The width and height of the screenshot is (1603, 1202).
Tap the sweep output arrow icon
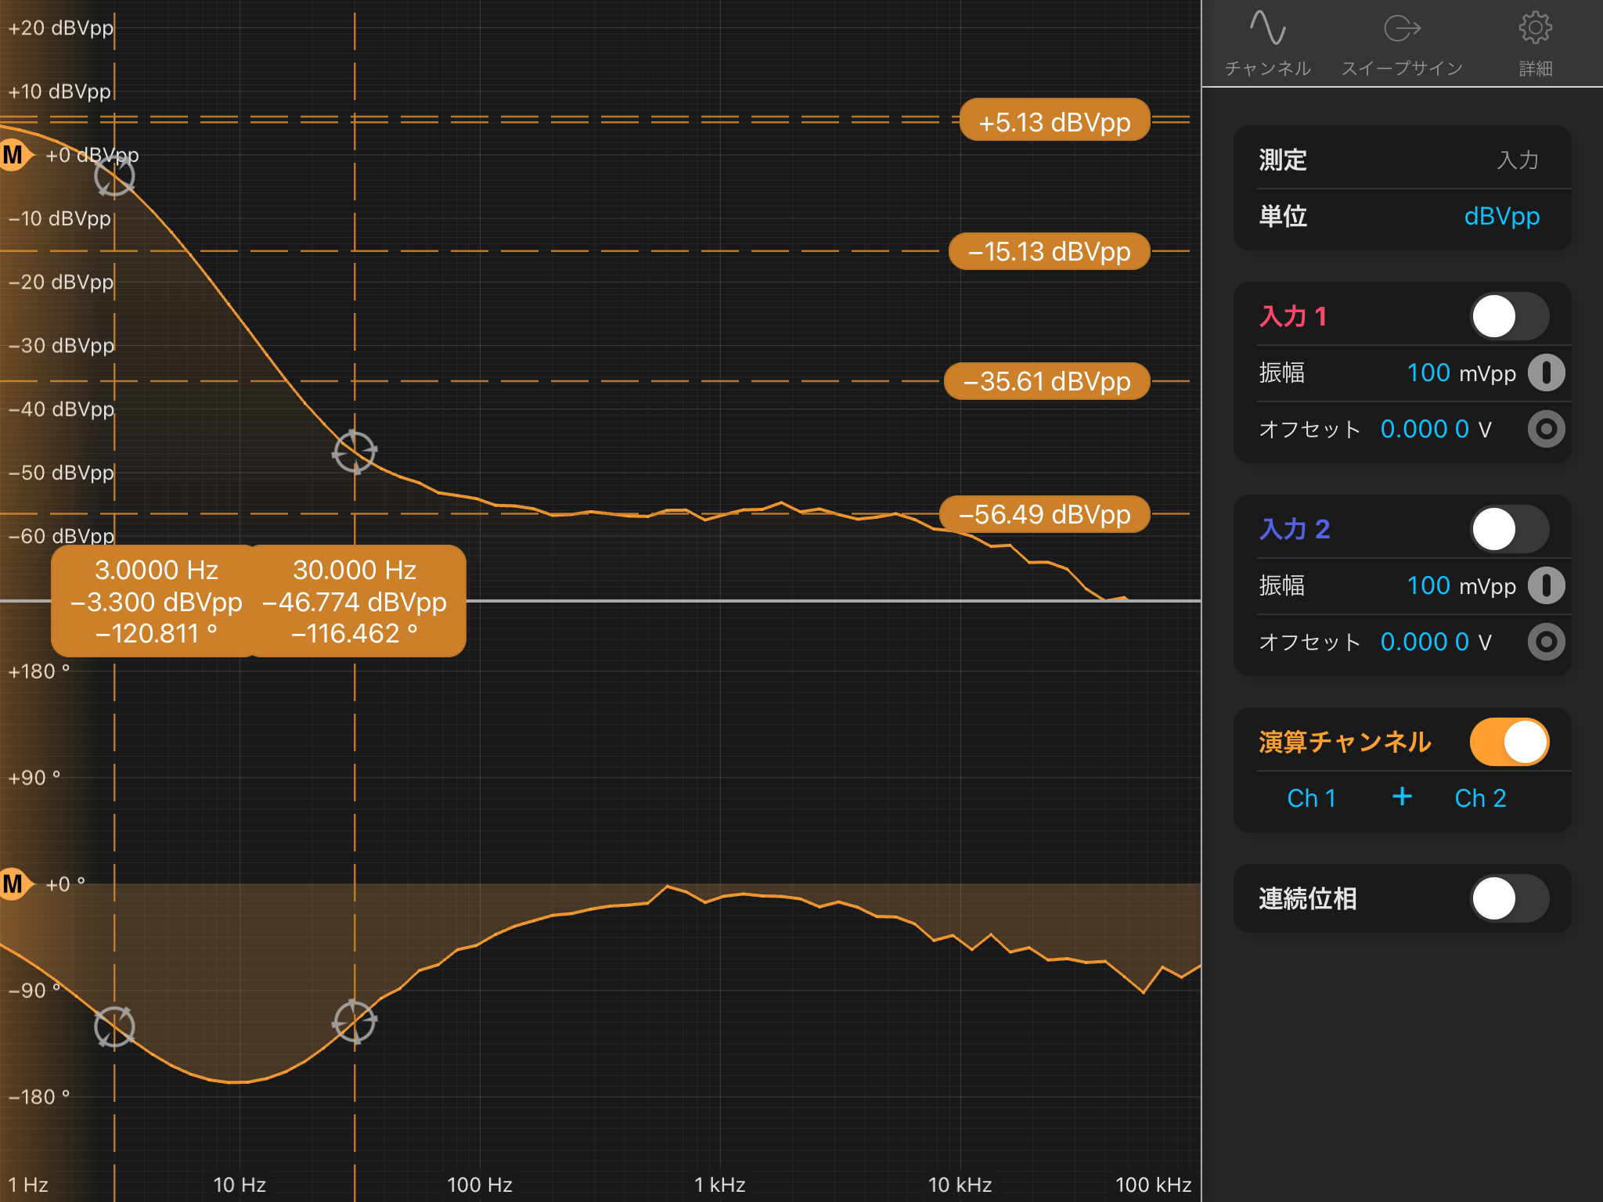pos(1402,28)
